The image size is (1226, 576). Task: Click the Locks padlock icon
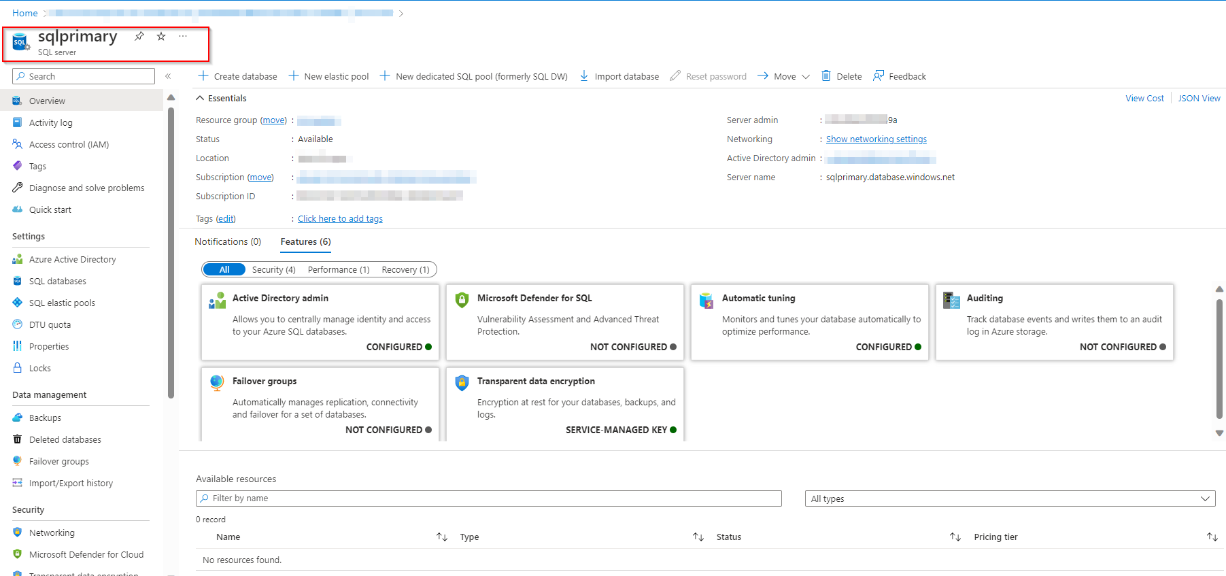(x=18, y=368)
